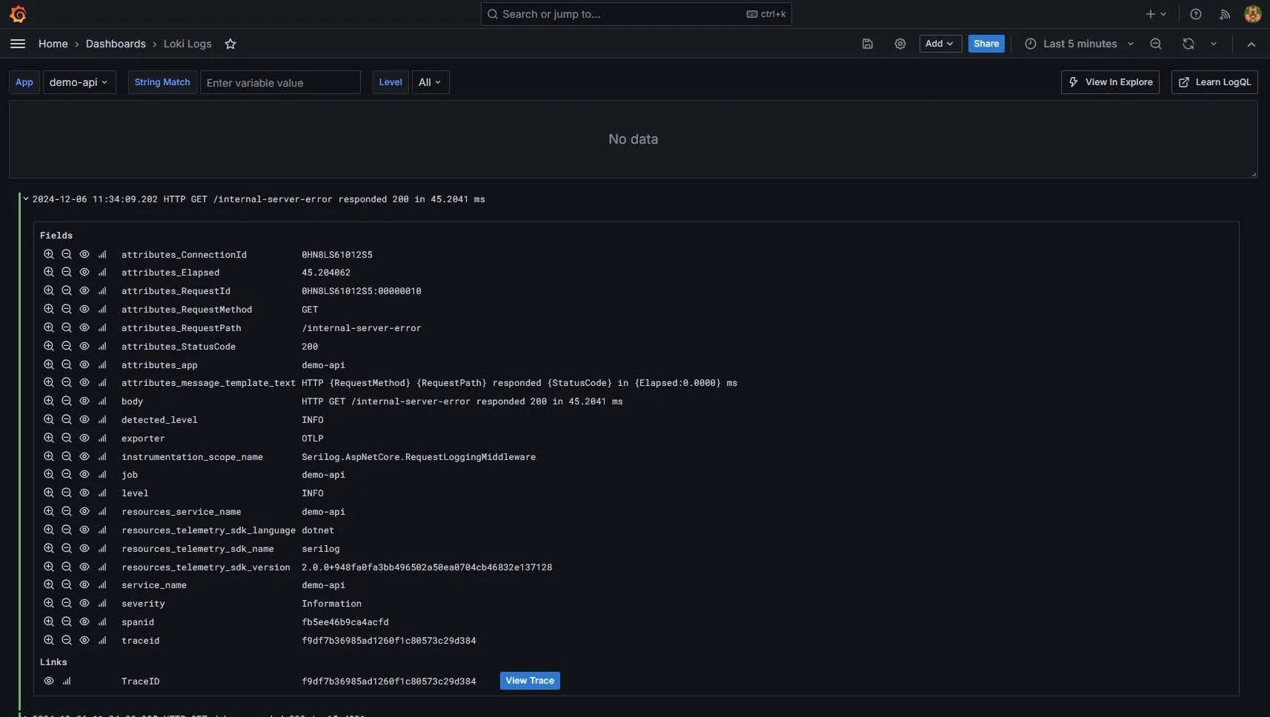Image resolution: width=1270 pixels, height=717 pixels.
Task: Zoom out the time range
Action: pos(1156,44)
